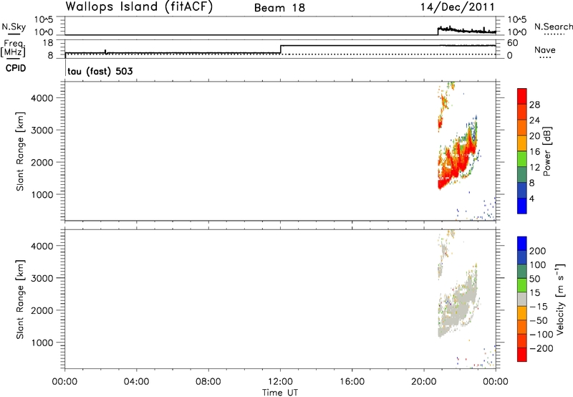
Task: Click the 'Power [dB]' colorbar label
Action: tap(546, 151)
